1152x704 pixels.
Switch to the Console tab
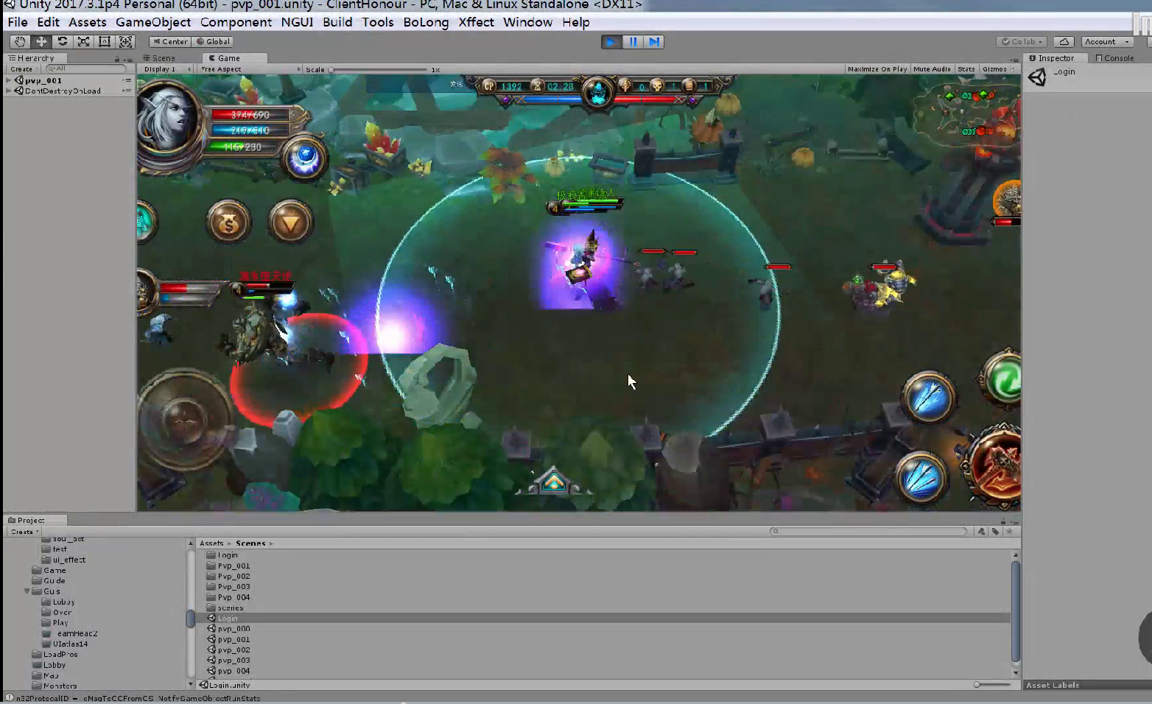point(1114,58)
